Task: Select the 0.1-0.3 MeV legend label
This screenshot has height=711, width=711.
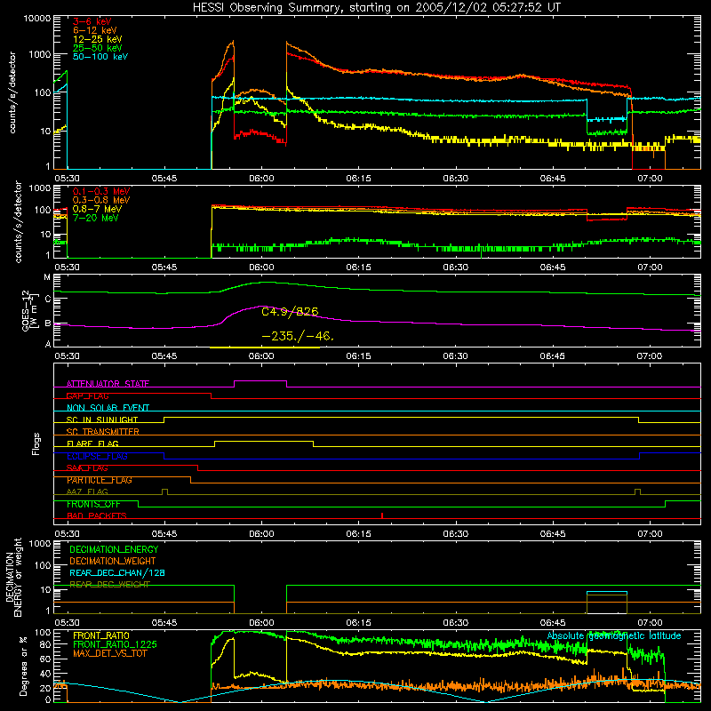Action: click(x=101, y=191)
